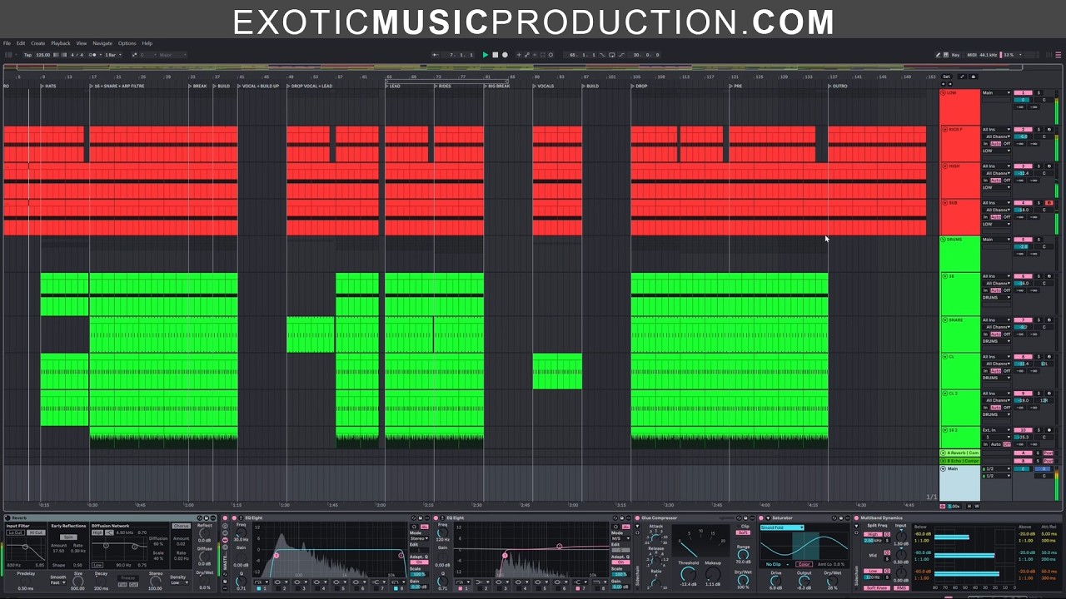
Task: Open the LOW track Main output dropdown
Action: point(996,92)
